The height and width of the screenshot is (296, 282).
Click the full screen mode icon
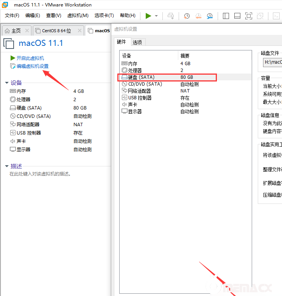(248, 16)
